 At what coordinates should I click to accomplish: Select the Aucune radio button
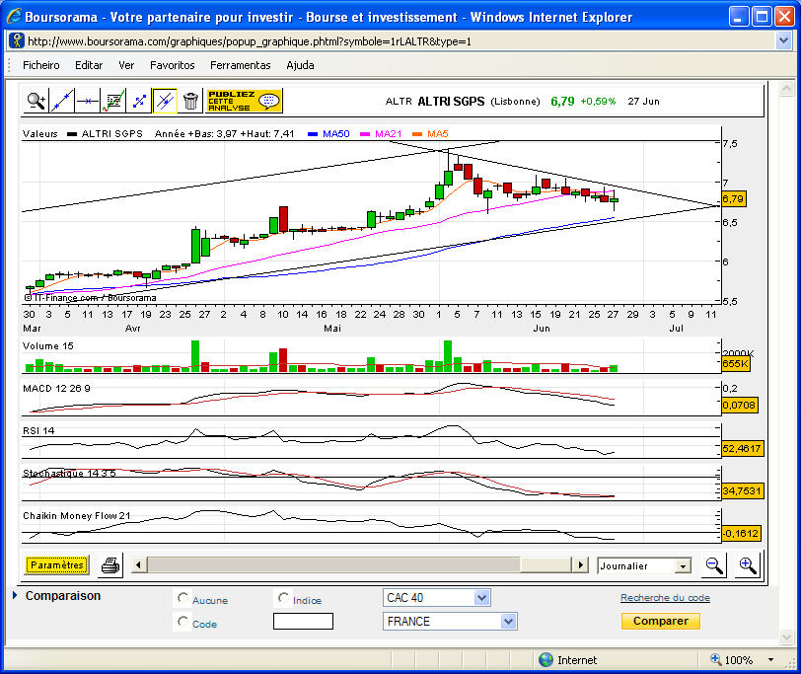pyautogui.click(x=182, y=597)
